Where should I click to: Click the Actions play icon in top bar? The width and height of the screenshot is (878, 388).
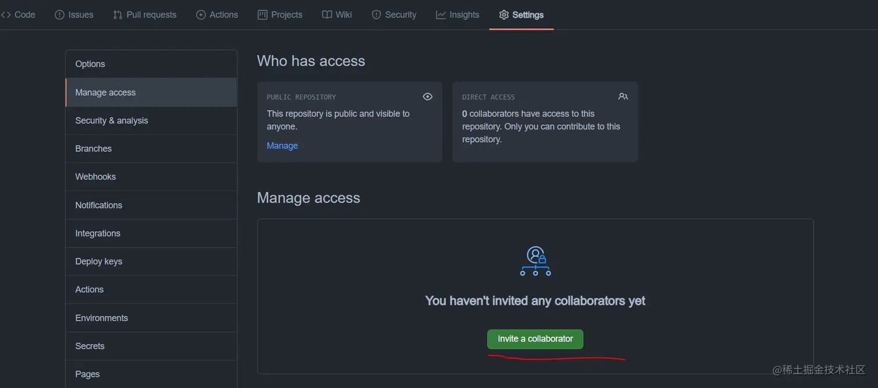click(201, 15)
